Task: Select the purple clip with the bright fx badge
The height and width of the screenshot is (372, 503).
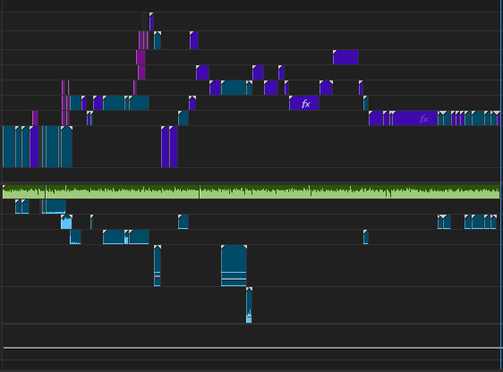Action: point(304,103)
